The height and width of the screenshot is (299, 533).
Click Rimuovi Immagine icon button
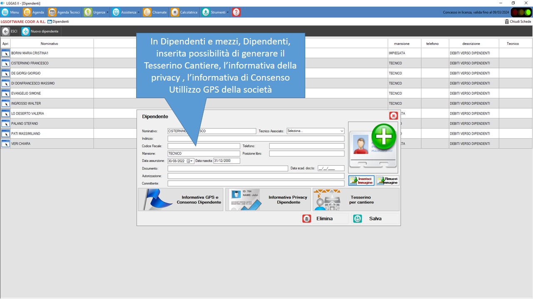tap(387, 181)
